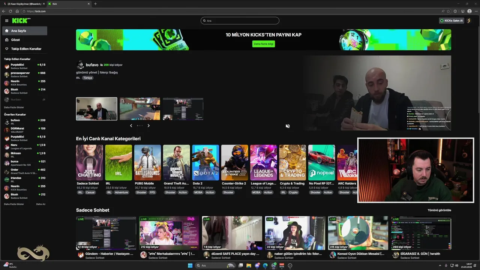The height and width of the screenshot is (270, 480).
Task: Click the Crypto tag chip
Action: pos(293,192)
